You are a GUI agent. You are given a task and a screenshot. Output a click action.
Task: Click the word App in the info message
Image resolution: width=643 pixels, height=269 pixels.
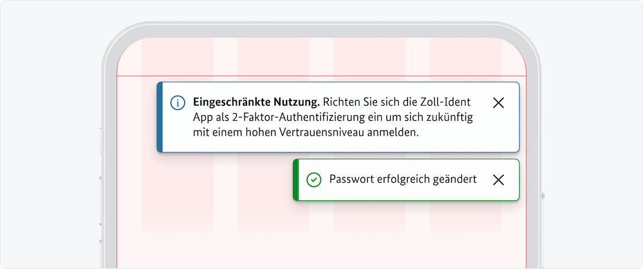click(x=203, y=118)
